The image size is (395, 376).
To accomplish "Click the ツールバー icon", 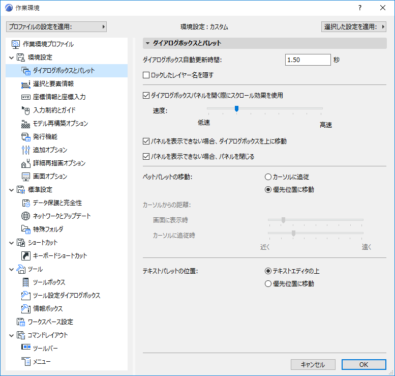I will [x=26, y=347].
